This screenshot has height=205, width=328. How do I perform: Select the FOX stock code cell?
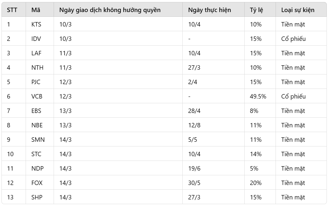click(37, 183)
